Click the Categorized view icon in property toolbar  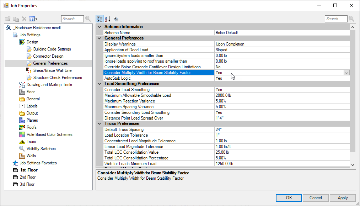100,19
